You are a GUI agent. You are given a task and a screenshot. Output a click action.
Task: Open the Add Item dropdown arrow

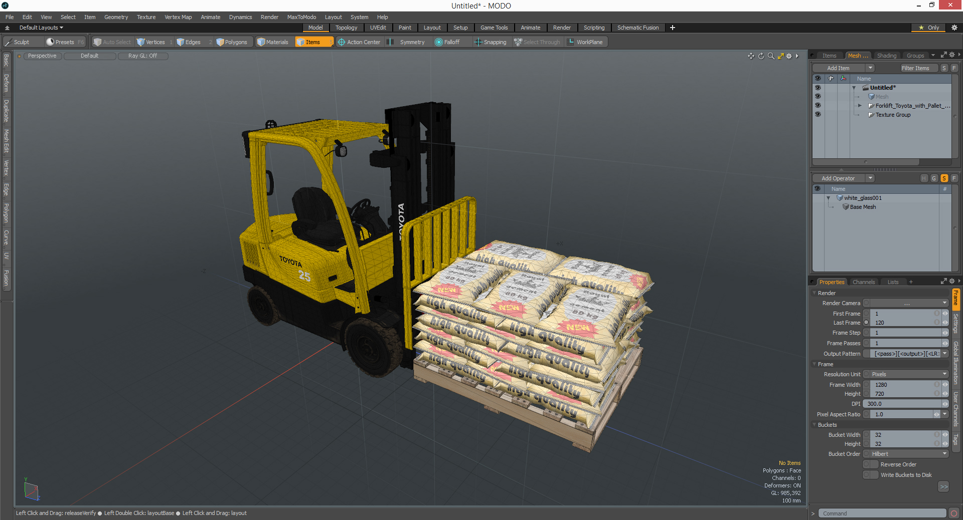870,68
